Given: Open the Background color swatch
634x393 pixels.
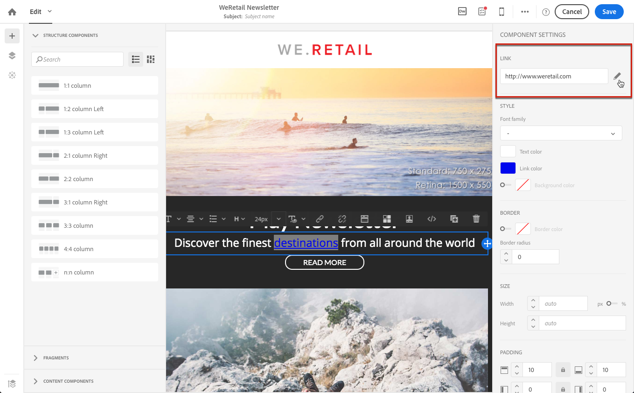Looking at the screenshot, I should click(523, 185).
